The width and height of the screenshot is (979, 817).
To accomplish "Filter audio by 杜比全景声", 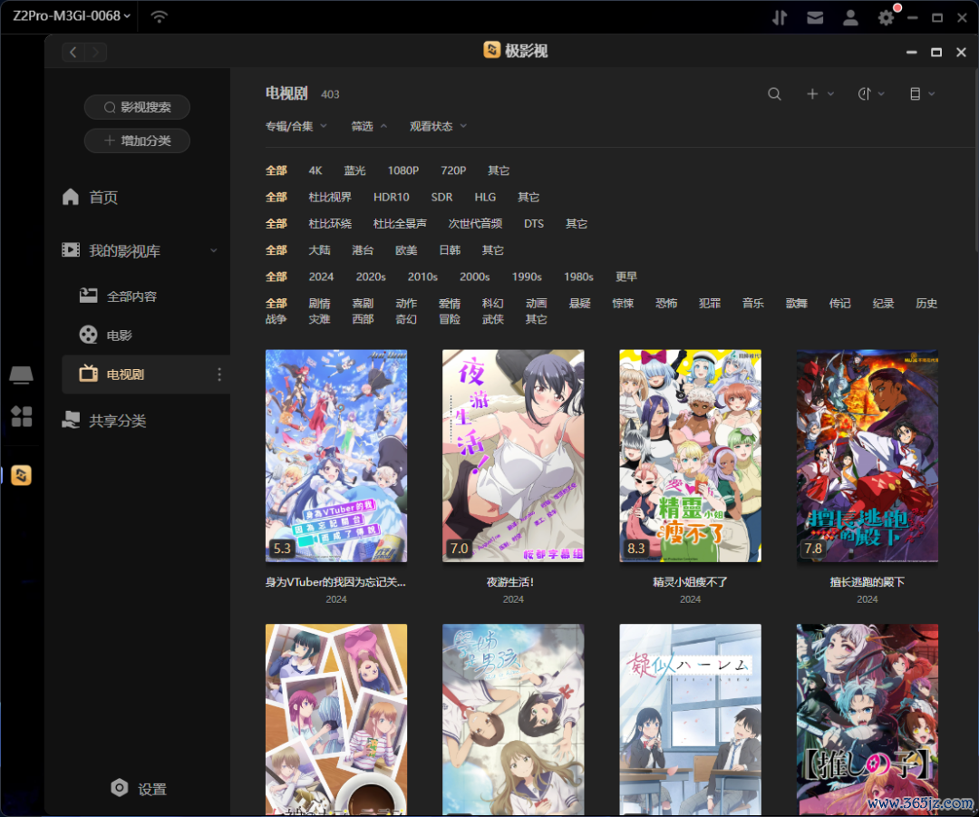I will tap(400, 224).
